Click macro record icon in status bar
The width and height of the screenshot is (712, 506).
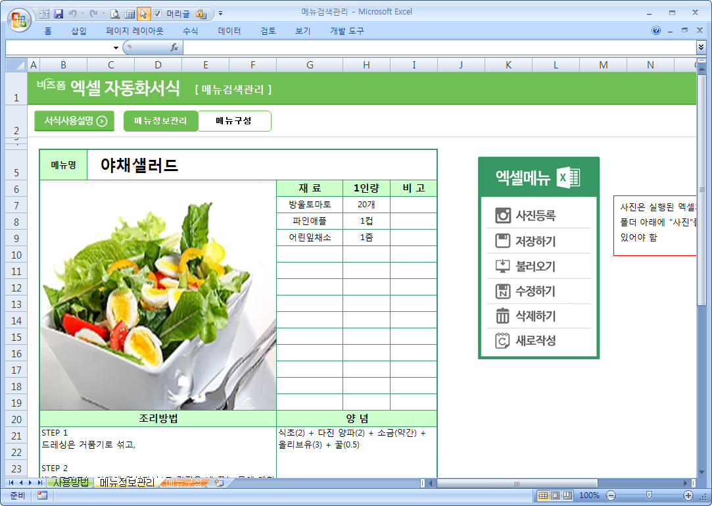[42, 495]
